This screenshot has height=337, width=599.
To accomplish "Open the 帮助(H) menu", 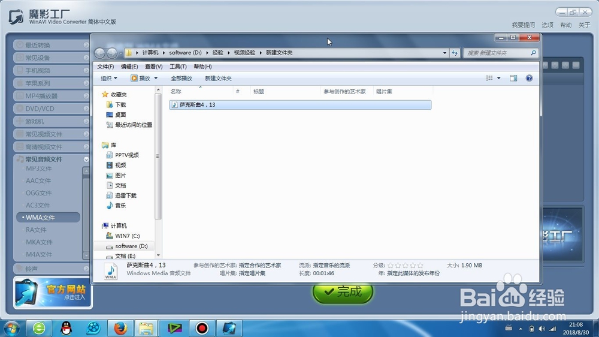I will (202, 67).
